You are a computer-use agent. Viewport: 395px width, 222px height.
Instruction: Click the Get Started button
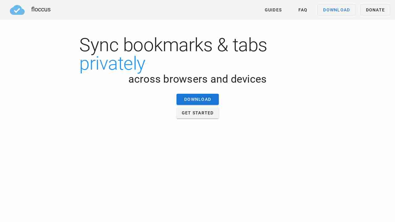tap(197, 113)
